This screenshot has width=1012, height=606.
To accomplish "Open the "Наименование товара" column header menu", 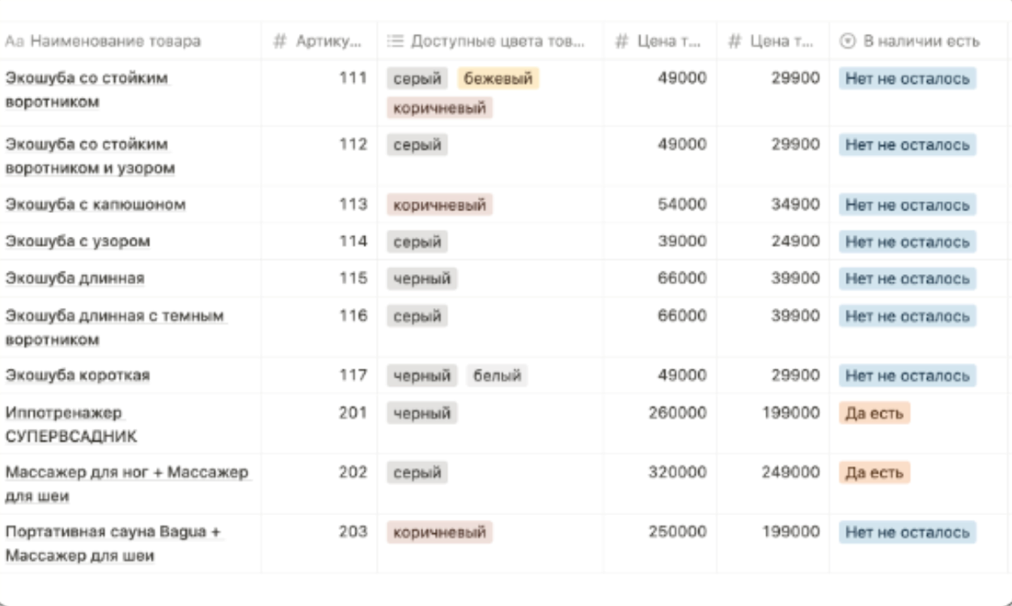I will (x=115, y=41).
